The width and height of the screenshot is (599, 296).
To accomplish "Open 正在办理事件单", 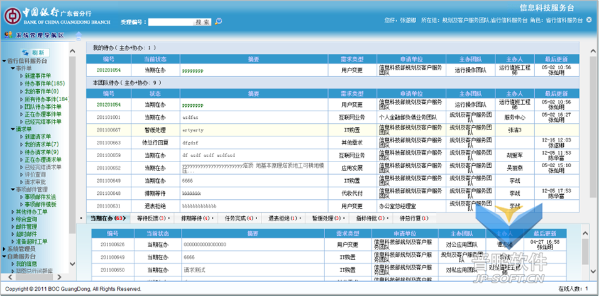I will (x=43, y=114).
